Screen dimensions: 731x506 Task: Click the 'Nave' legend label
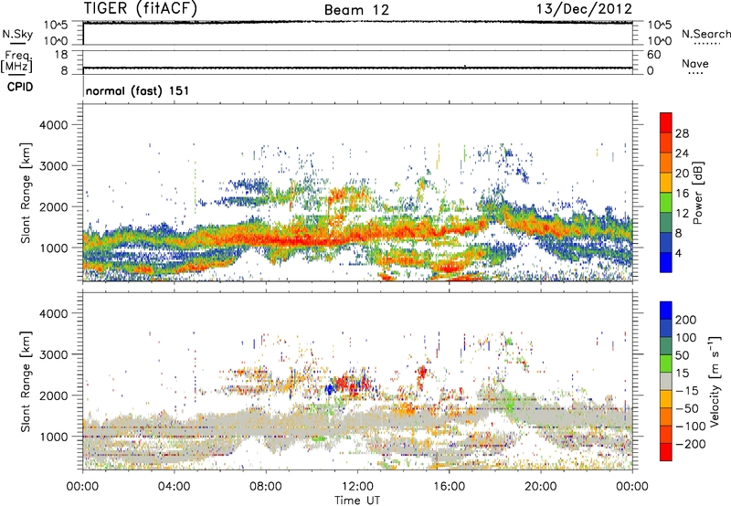pos(695,64)
